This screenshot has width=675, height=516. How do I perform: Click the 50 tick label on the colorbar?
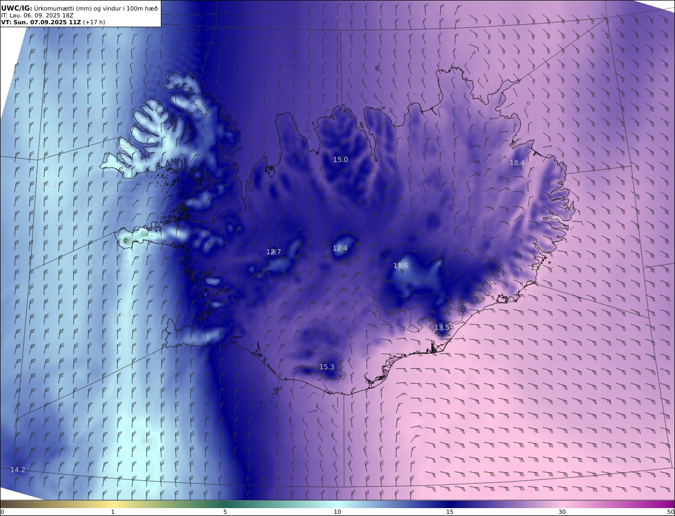(x=671, y=512)
